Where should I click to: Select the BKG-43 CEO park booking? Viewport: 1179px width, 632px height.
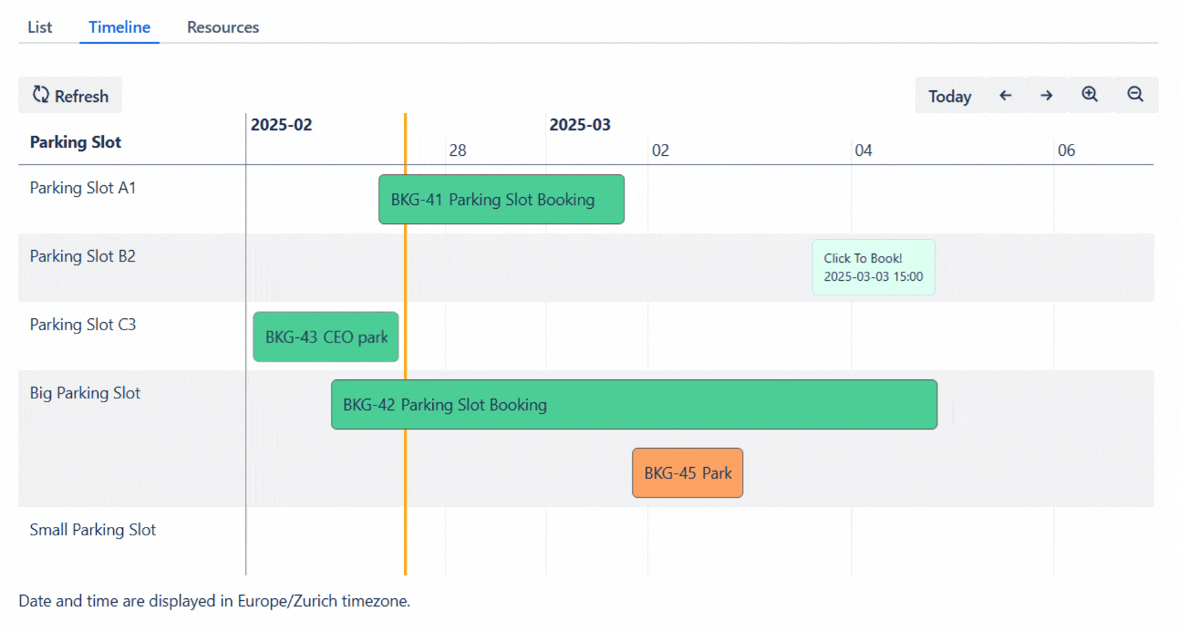(x=326, y=337)
